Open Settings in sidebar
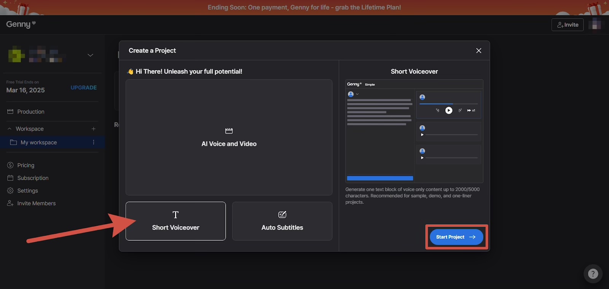 (27, 191)
